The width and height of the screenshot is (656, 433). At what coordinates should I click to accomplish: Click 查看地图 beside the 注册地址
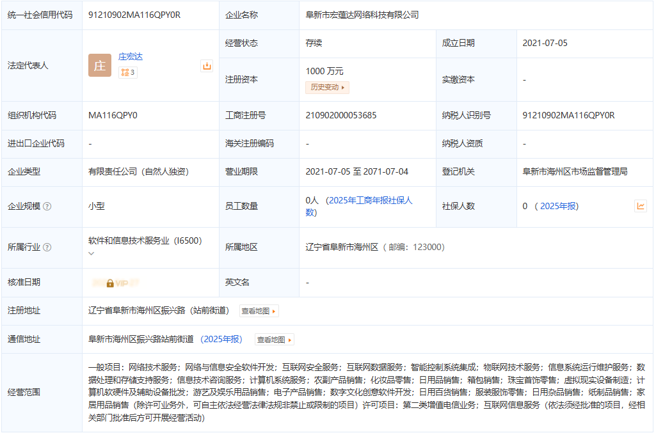[x=259, y=311]
